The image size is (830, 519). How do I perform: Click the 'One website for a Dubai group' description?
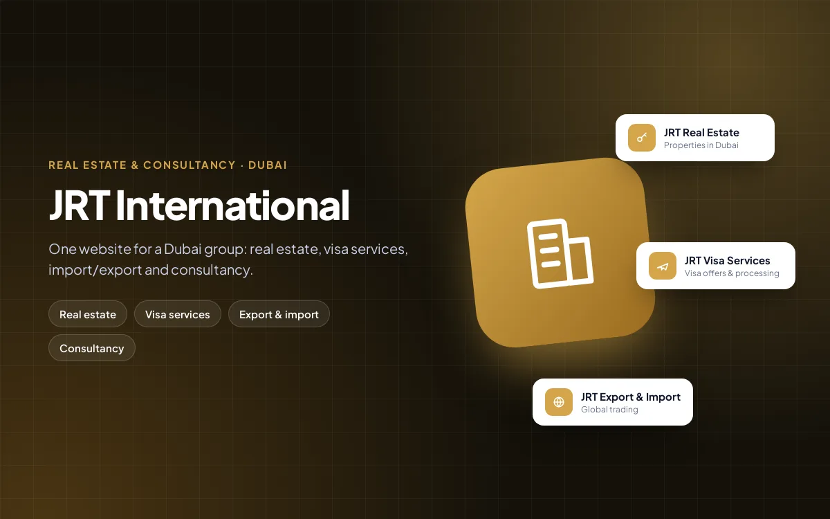click(x=228, y=259)
